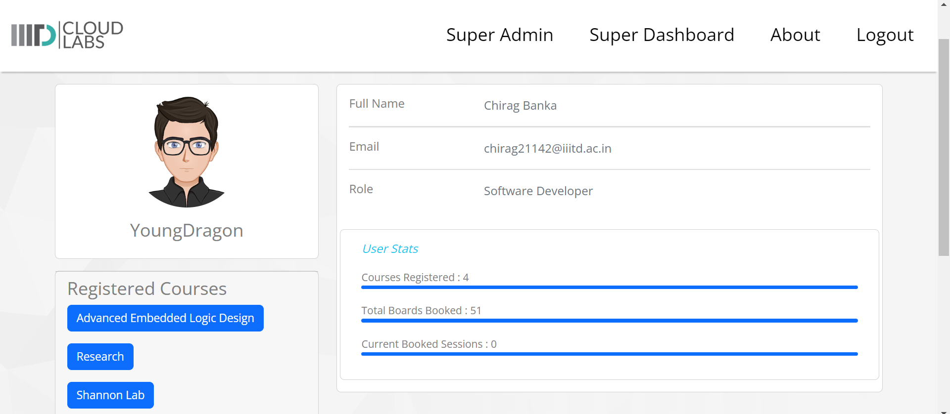Click the Current Booked Sessions progress bar
This screenshot has height=414, width=950.
tap(609, 354)
